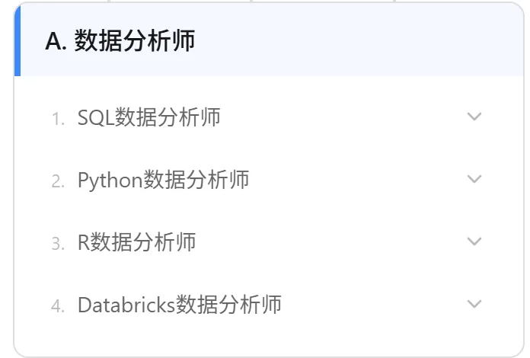
Task: Click empty header area right of 数据分析师 title
Action: click(x=359, y=41)
